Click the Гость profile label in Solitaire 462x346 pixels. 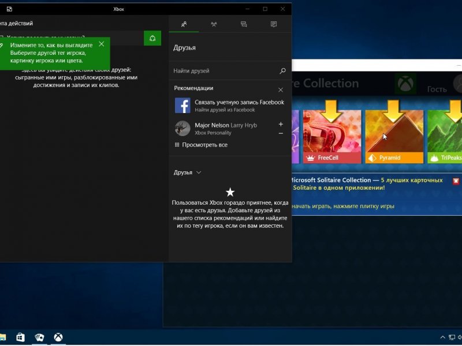[437, 89]
